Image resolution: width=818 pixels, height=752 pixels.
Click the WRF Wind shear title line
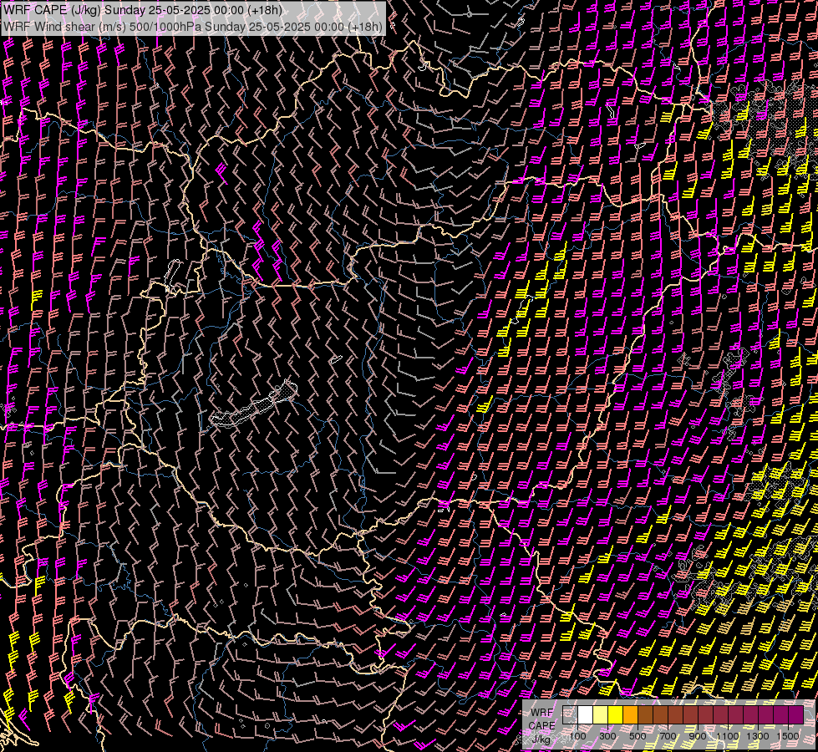192,27
